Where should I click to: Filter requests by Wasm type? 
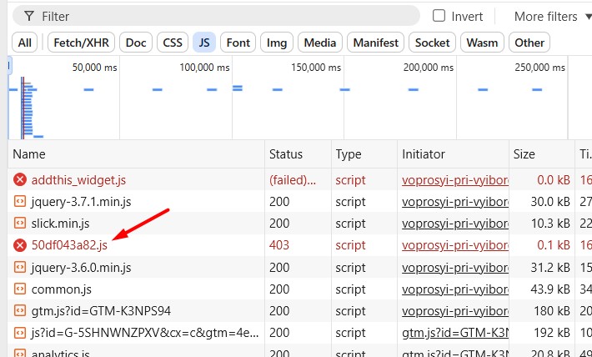482,43
